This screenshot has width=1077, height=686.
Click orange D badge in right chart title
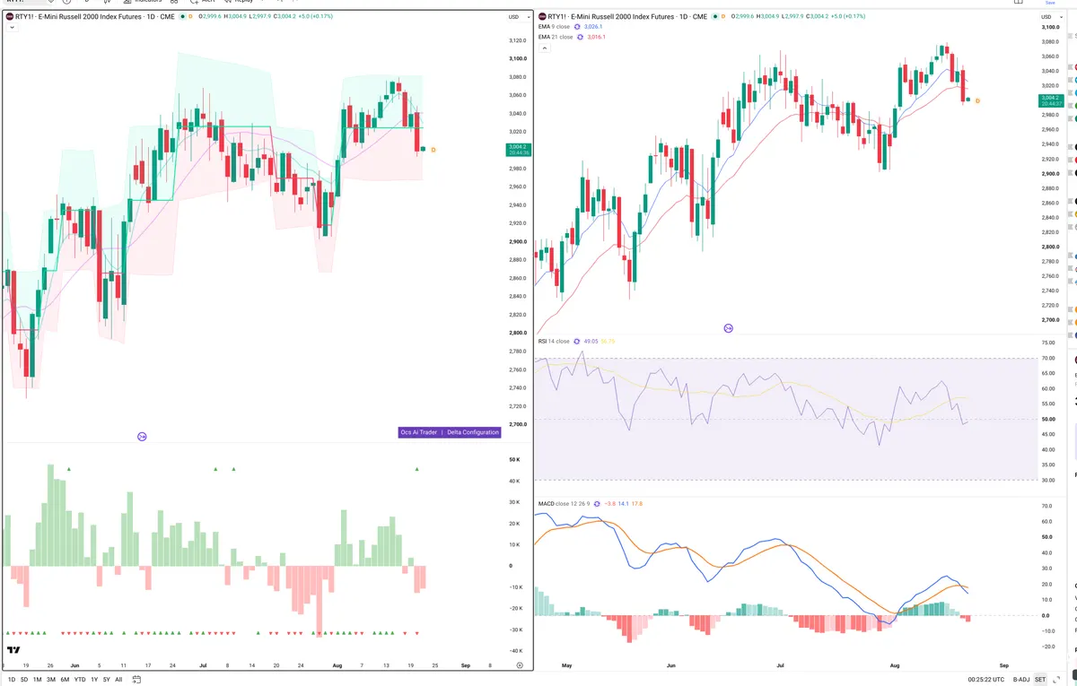point(722,16)
